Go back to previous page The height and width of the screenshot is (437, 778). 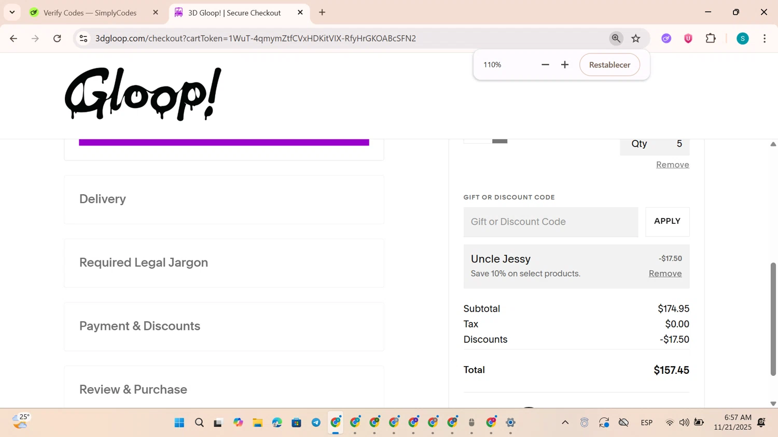click(13, 38)
